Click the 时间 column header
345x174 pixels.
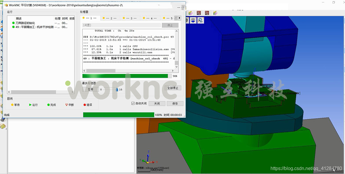pos(65,18)
